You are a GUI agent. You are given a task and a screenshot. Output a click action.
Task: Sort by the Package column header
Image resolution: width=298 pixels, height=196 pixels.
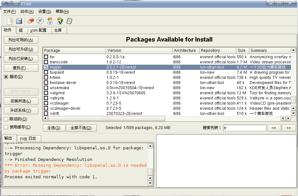tap(74, 51)
